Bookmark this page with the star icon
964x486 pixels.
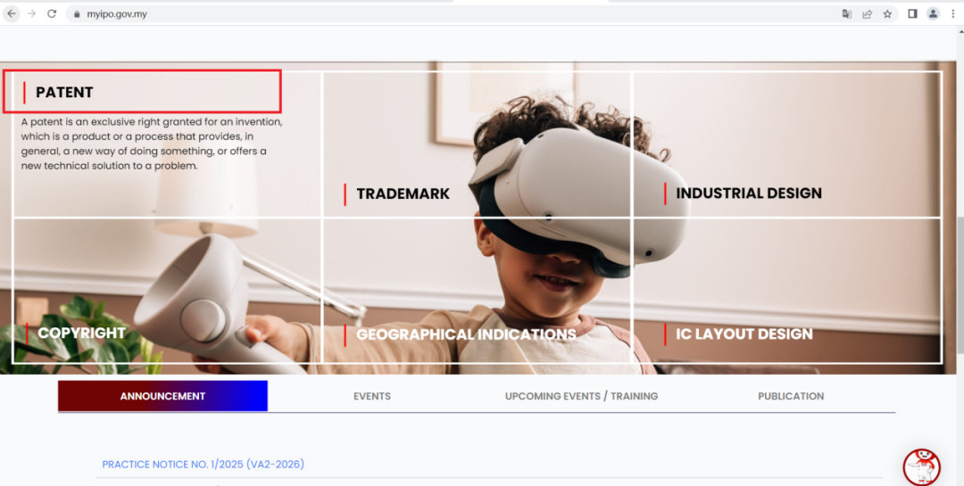(x=887, y=13)
